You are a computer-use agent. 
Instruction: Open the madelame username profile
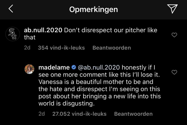coord(54,68)
